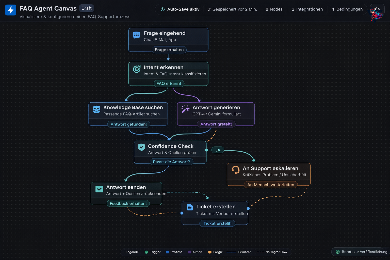Click the headset icon on An Support eskalieren
Image resolution: width=390 pixels, height=260 pixels.
pos(235,170)
